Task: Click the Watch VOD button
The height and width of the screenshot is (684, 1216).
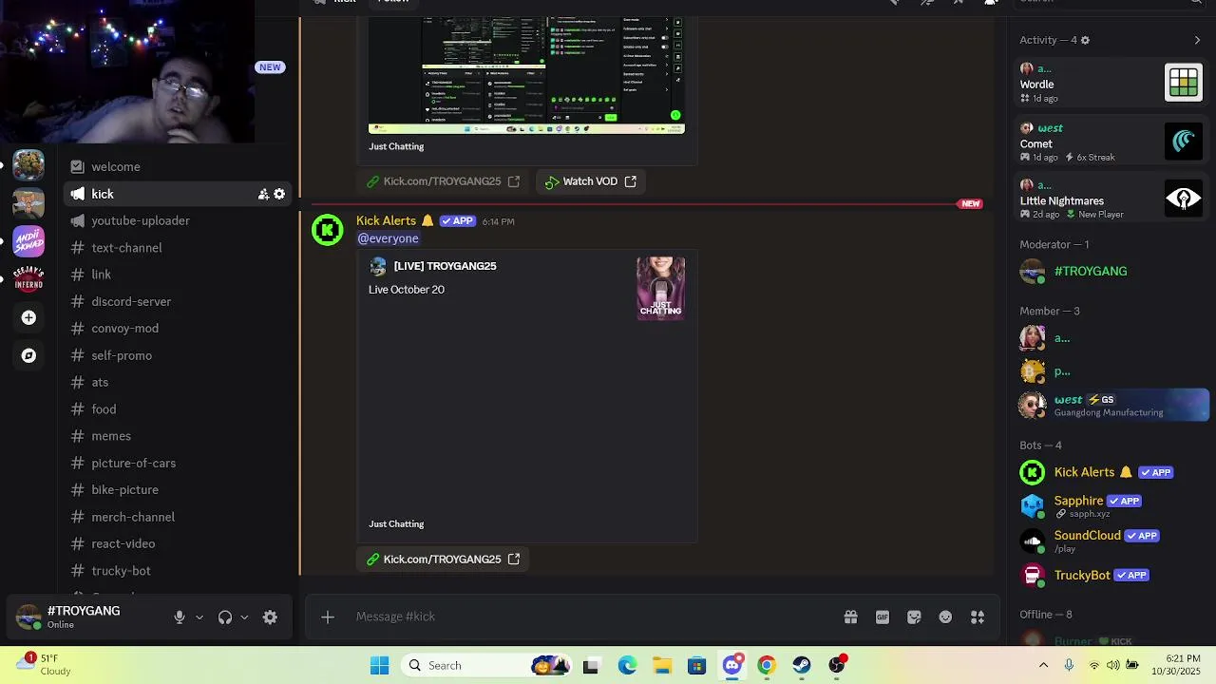Action: click(x=591, y=181)
